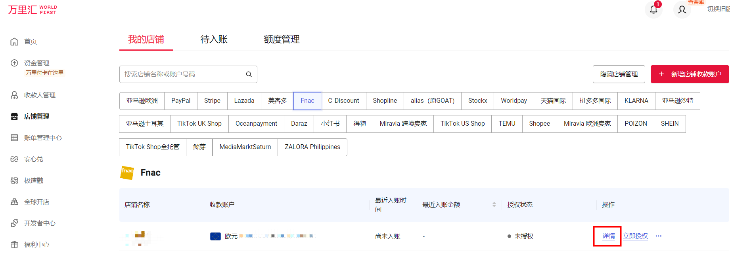
Task: Click the 新增店铺收款账户 button
Action: 690,74
